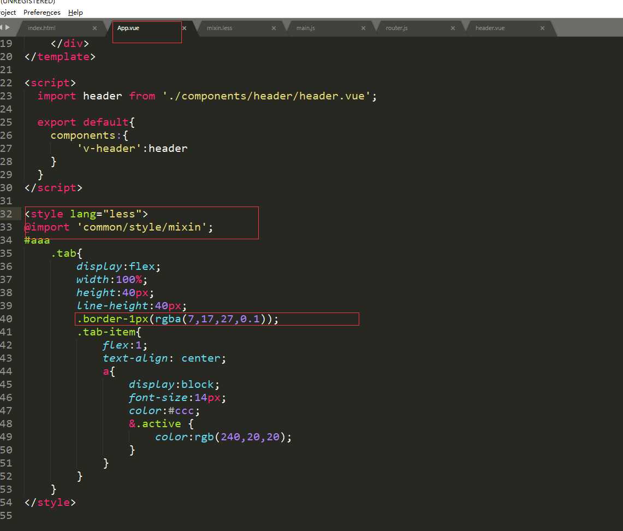623x531 pixels.
Task: Click the #aaa selector text
Action: pos(37,240)
